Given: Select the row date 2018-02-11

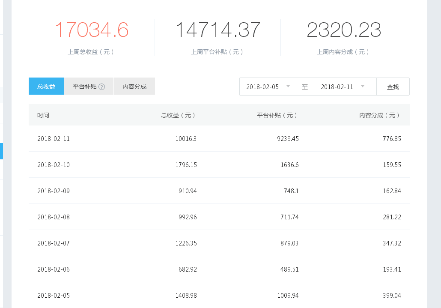Looking at the screenshot, I should point(54,139).
